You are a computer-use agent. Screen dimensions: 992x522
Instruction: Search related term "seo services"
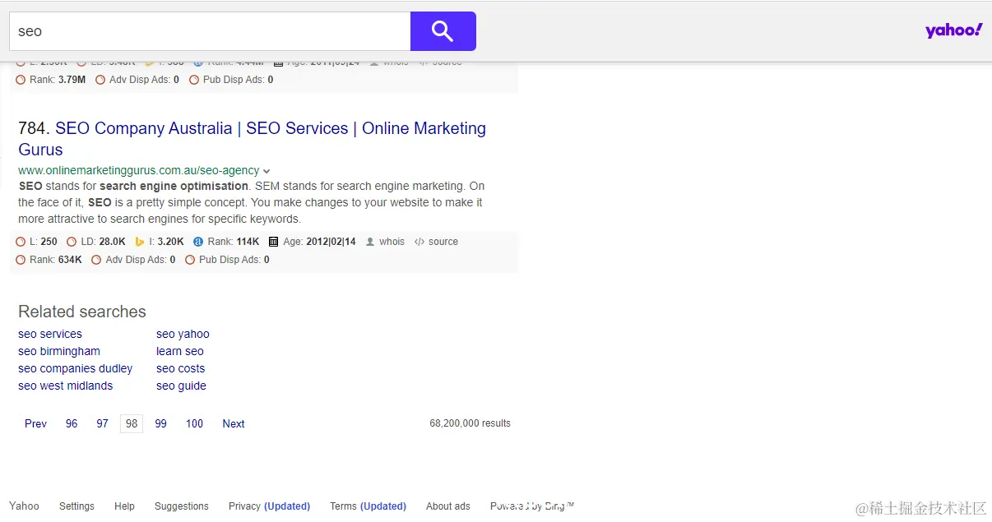[50, 334]
